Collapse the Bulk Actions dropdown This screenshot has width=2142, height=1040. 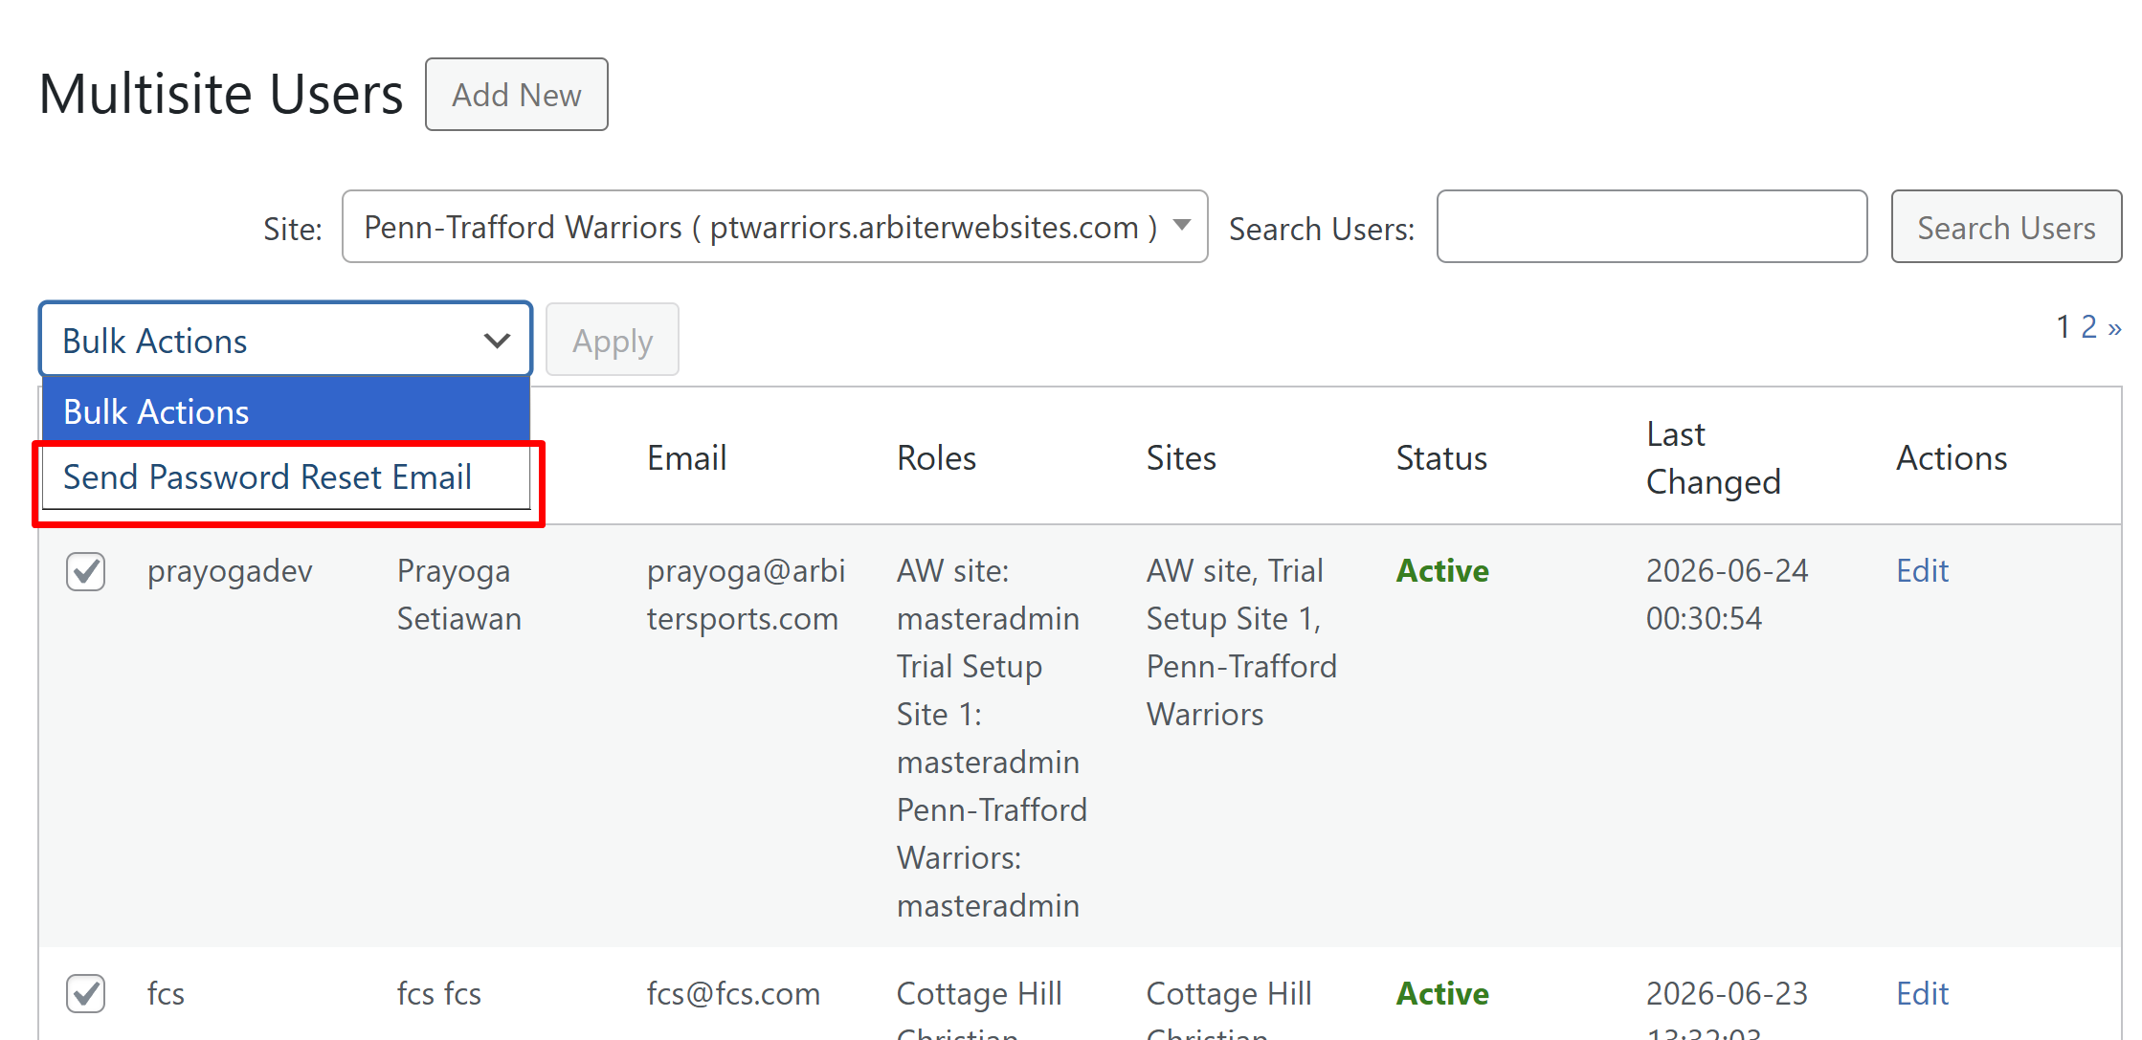[x=285, y=340]
